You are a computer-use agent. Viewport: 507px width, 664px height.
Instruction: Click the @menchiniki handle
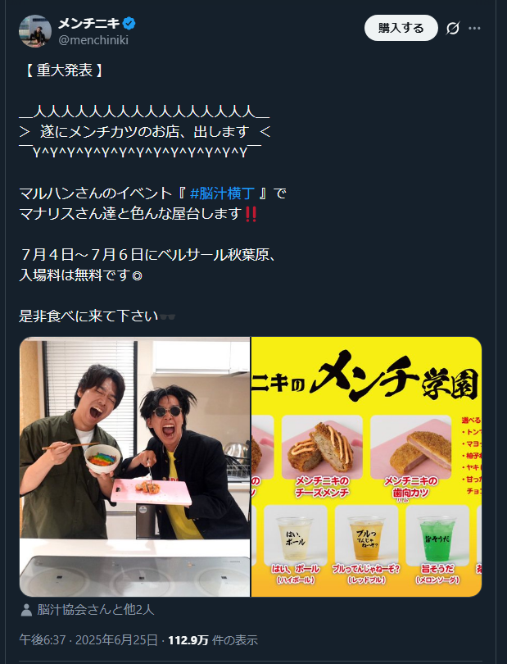pyautogui.click(x=93, y=40)
